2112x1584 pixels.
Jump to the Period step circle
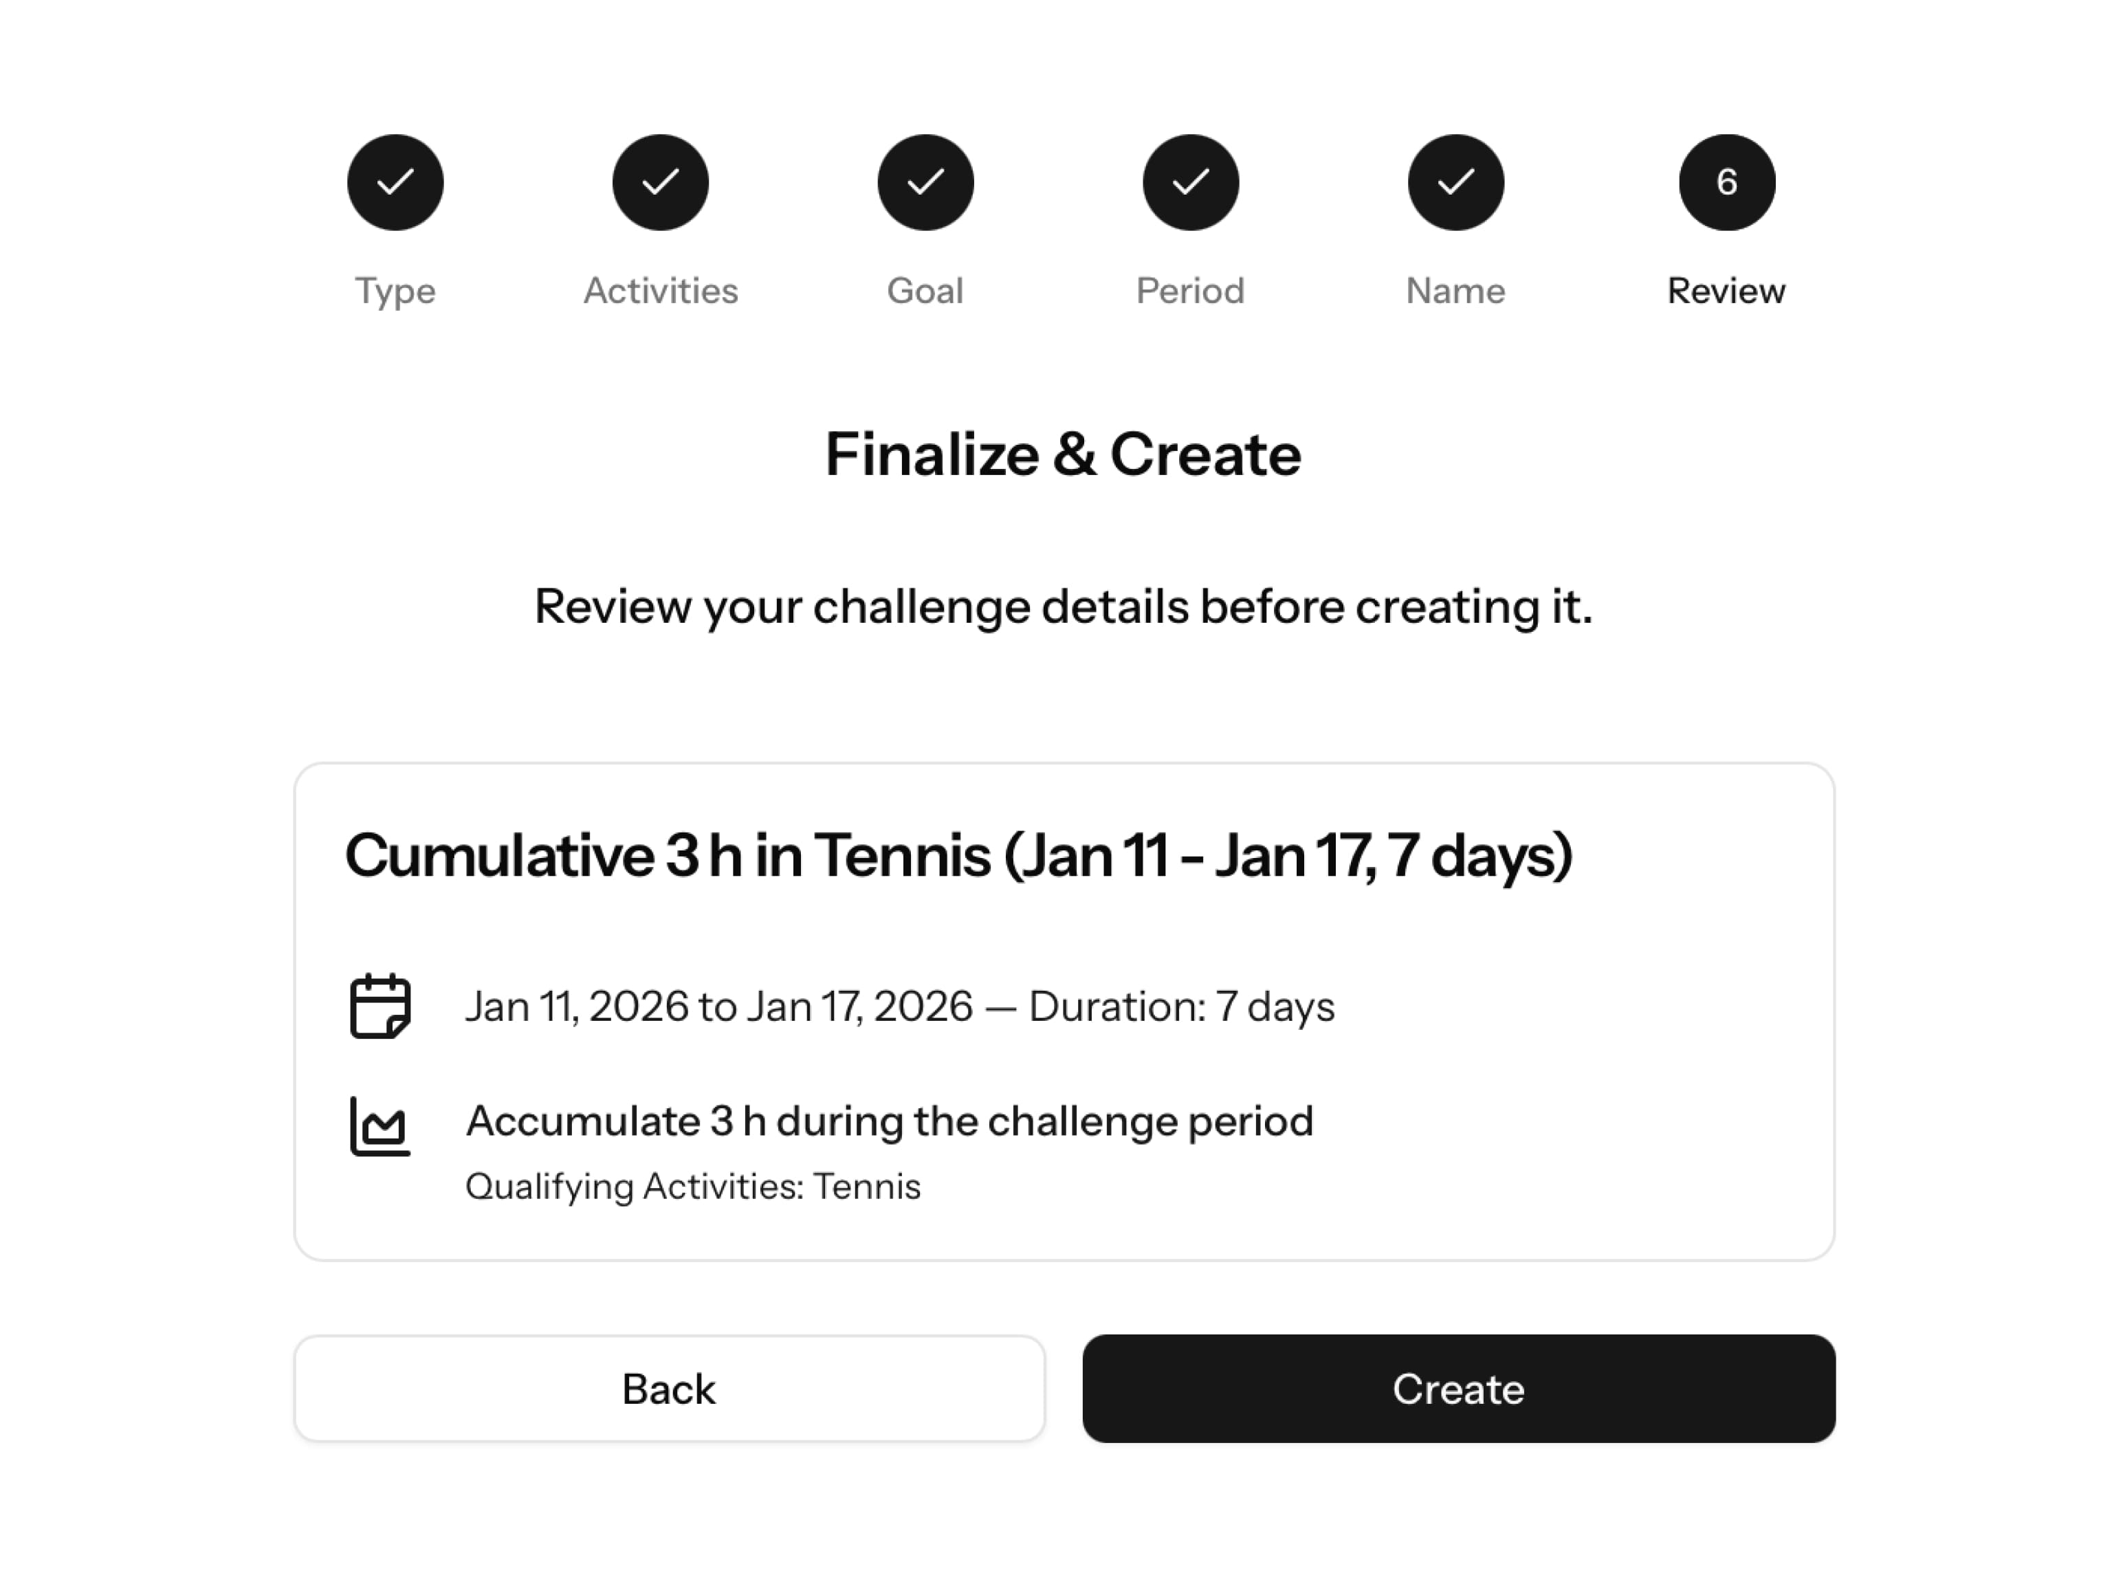pyautogui.click(x=1191, y=182)
